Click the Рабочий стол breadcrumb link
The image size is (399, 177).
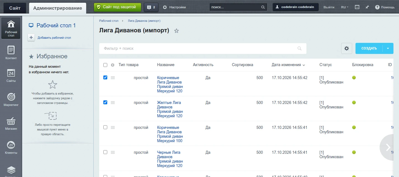(x=109, y=21)
